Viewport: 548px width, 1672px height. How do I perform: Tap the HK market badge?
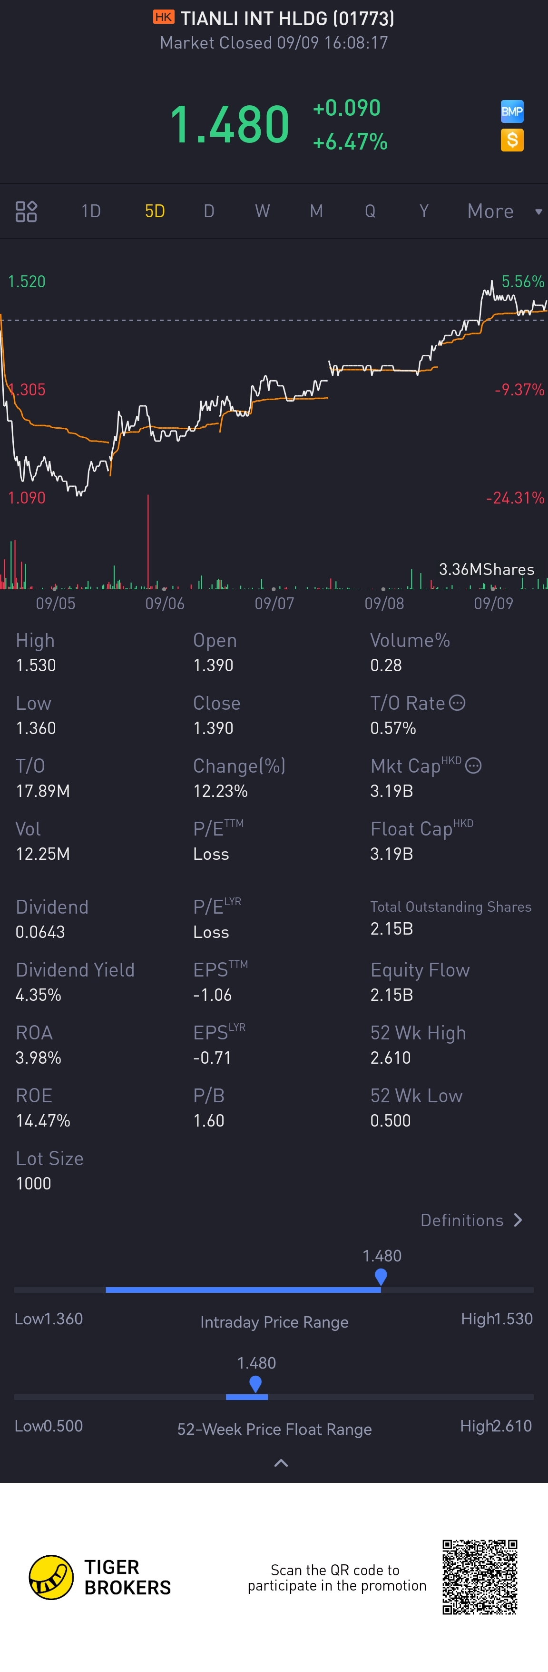164,18
